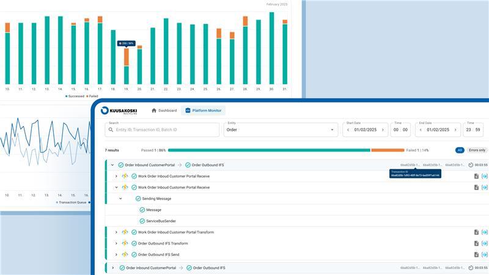Viewport: 489px width, 275px height.
Task: Switch to the Dashboard tab
Action: click(x=164, y=111)
